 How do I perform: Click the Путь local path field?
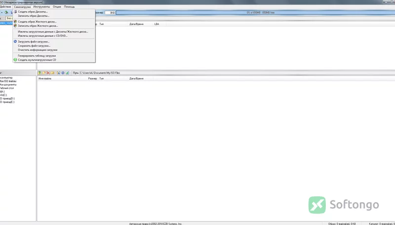(x=237, y=73)
